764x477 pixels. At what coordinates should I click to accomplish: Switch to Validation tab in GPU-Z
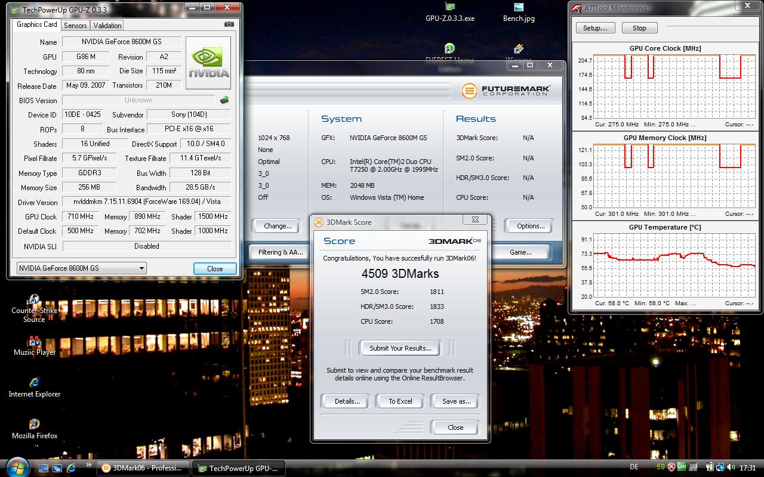click(x=107, y=25)
